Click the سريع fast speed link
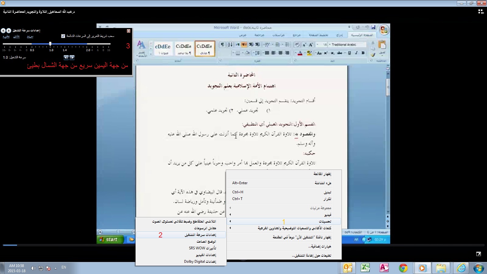The image size is (487, 274). 30,36
